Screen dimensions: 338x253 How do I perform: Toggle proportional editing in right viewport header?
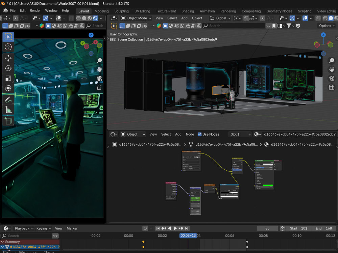tap(262, 18)
